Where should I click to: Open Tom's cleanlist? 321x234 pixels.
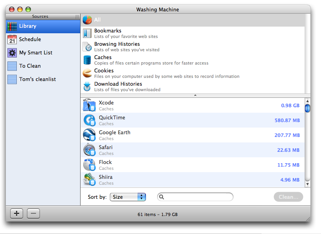click(x=43, y=79)
